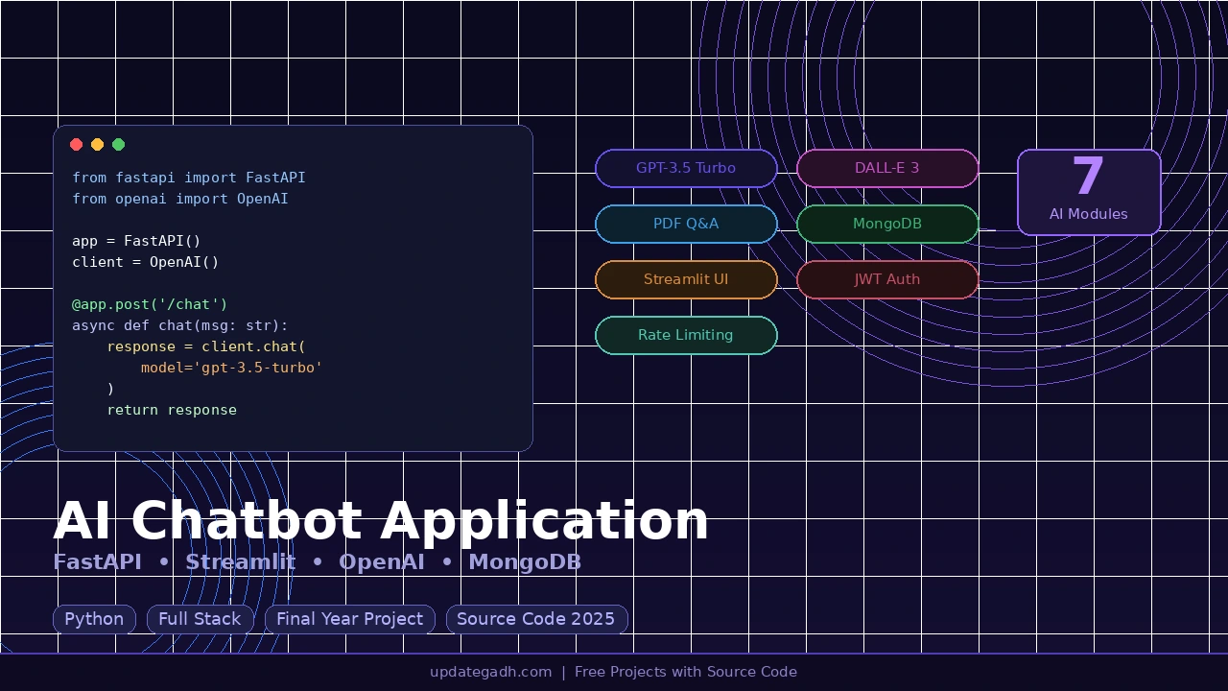The height and width of the screenshot is (691, 1228).
Task: Select FastAPI in the tech stack line
Action: [97, 562]
